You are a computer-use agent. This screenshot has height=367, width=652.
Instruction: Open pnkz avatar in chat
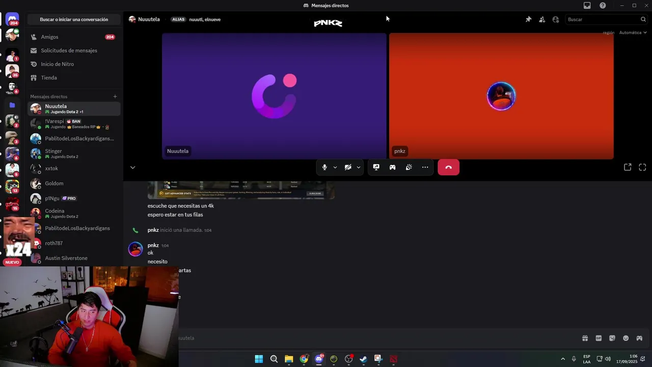pos(135,249)
